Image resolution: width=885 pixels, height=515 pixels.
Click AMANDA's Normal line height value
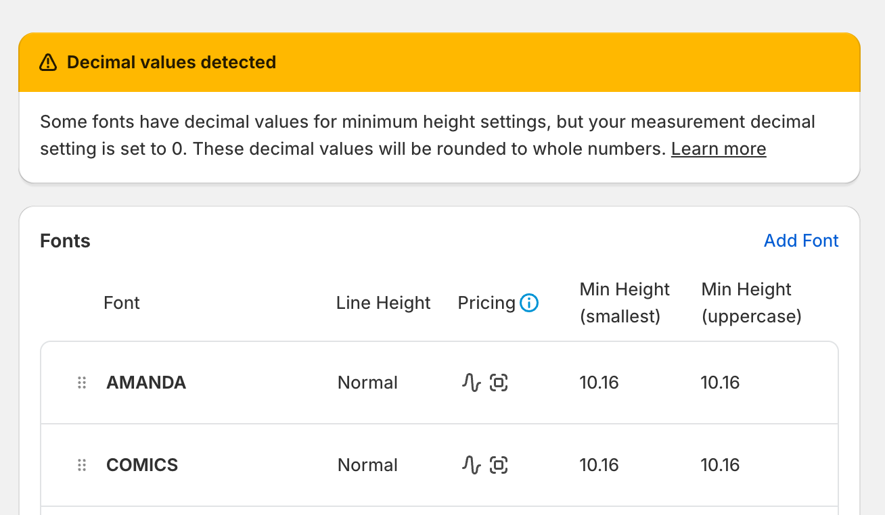[367, 383]
